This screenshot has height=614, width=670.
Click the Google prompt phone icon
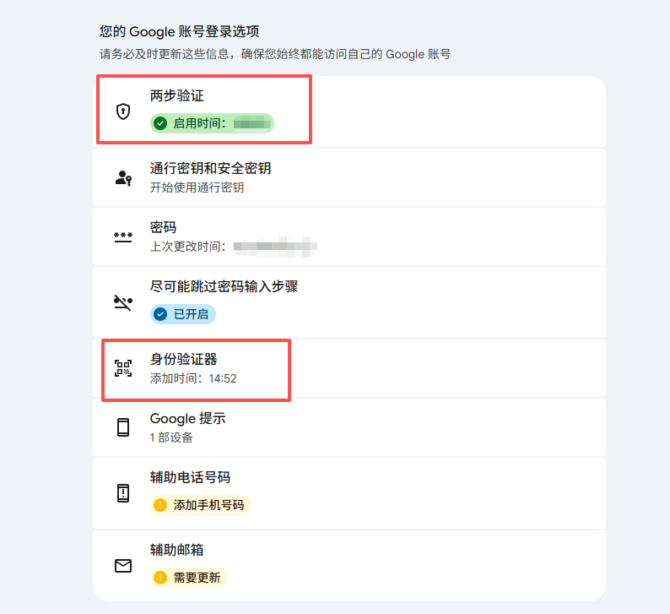[123, 427]
